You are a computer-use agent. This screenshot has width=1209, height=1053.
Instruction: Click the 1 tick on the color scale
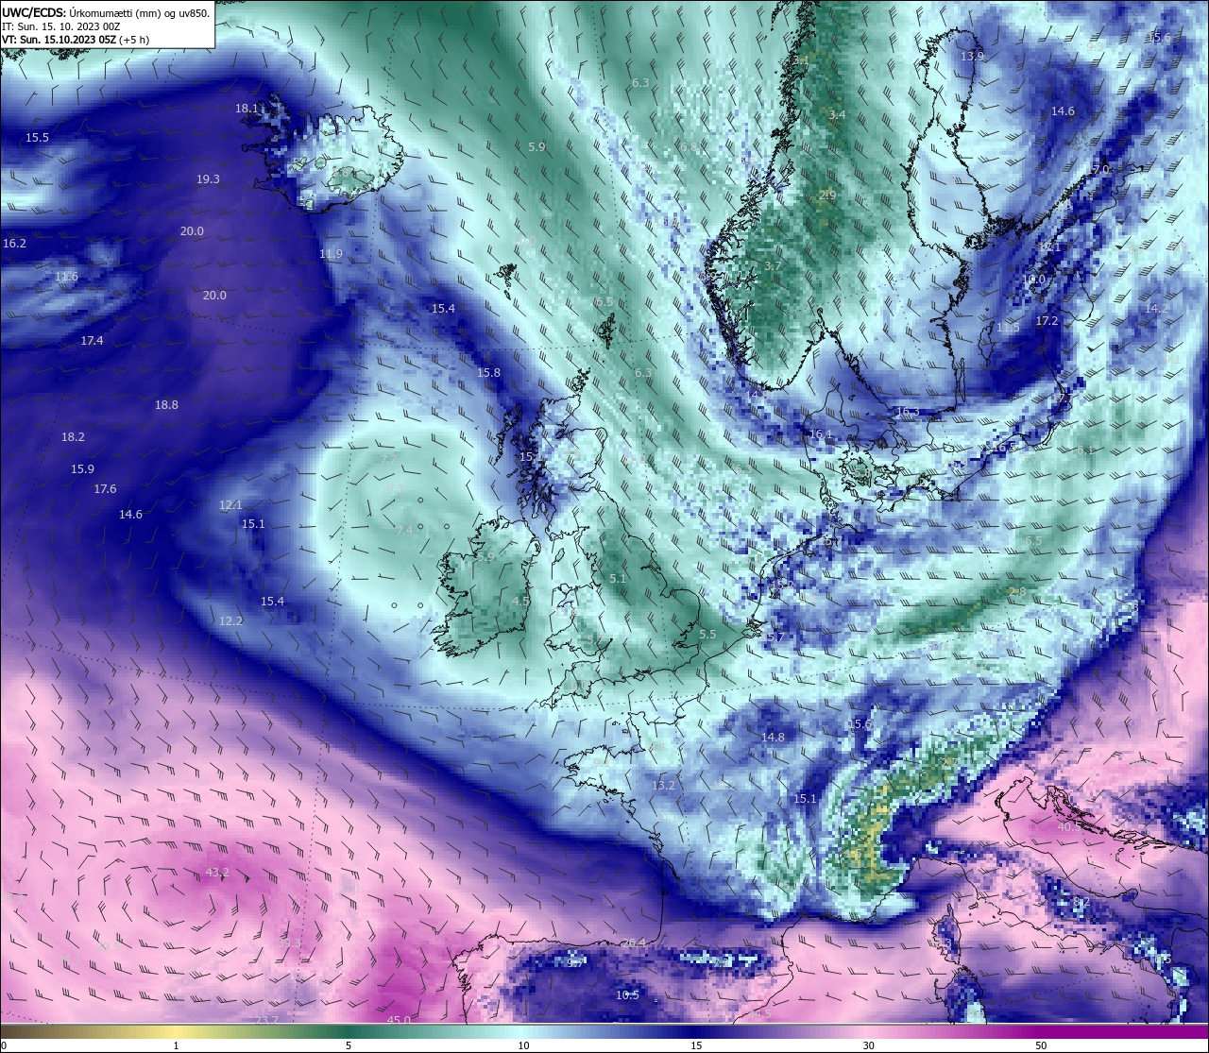pos(176,1045)
